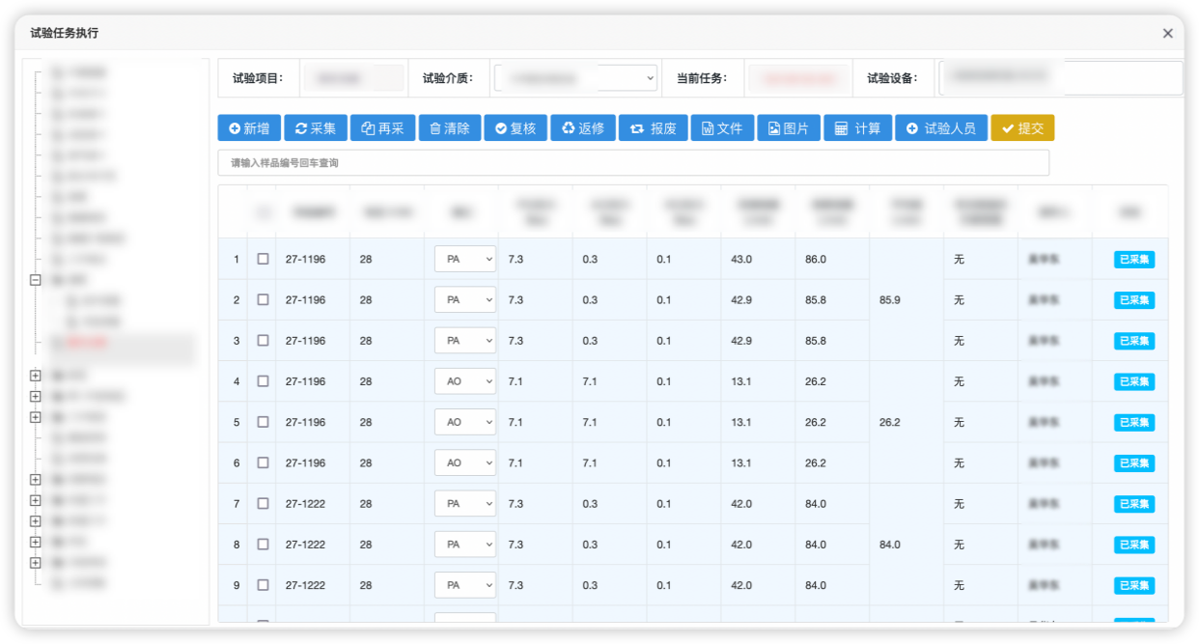Click the 新增 add button
Screen dimensions: 1199x644
(249, 128)
